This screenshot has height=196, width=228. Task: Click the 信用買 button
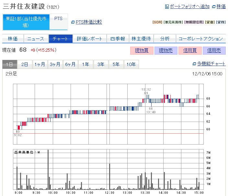coord(190,50)
